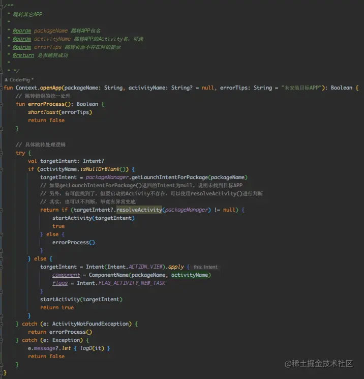Fold the return if targetIntent block
This screenshot has width=364, height=379.
click(x=1, y=210)
